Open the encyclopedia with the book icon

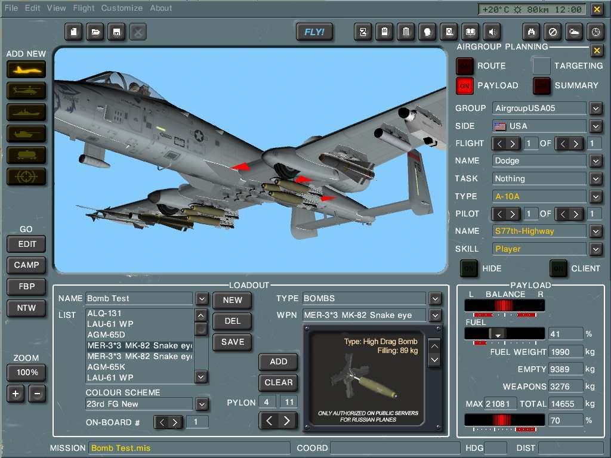coord(470,32)
